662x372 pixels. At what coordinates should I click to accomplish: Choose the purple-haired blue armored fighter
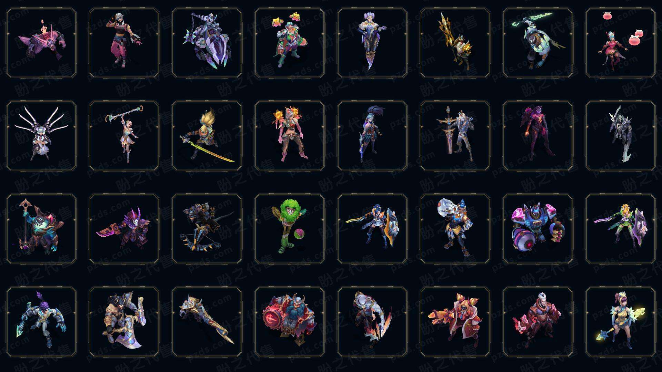(x=41, y=322)
